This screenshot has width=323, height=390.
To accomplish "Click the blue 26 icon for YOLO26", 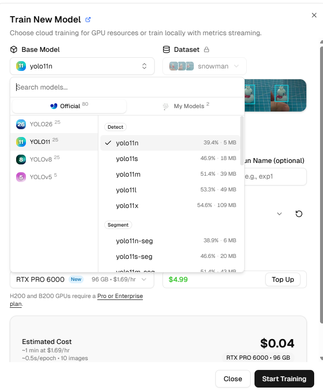I will point(21,124).
